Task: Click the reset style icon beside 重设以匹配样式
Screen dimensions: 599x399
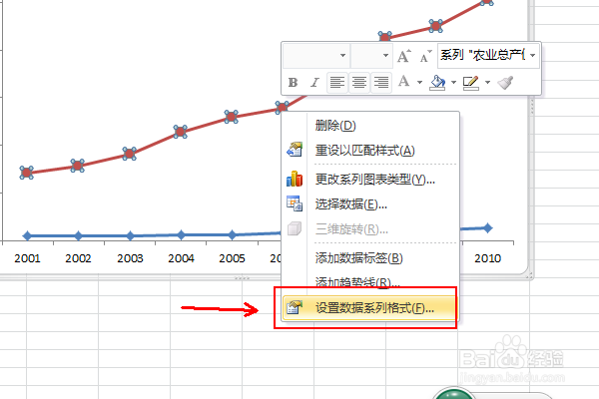Action: (x=295, y=150)
